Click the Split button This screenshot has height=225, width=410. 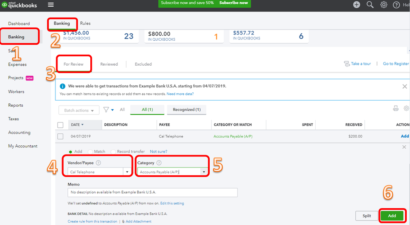(x=366, y=216)
